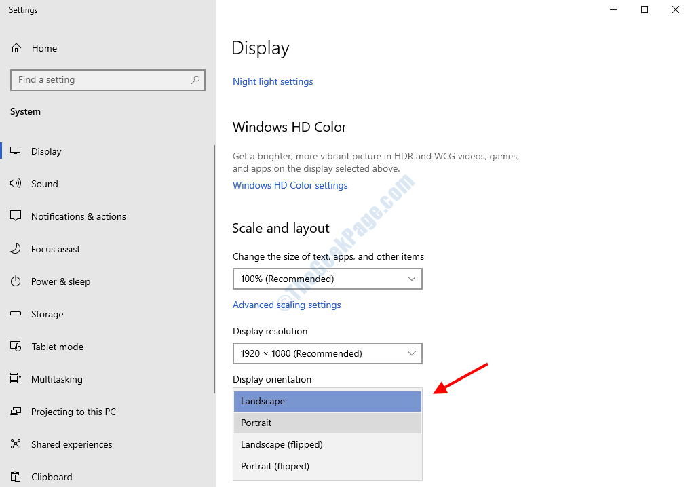Click the Find a setting search box
The image size is (690, 487).
pos(107,80)
